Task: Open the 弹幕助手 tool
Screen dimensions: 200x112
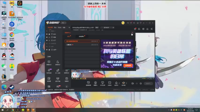Action: tap(49, 63)
